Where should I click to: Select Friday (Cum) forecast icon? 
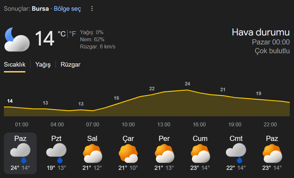click(x=200, y=153)
